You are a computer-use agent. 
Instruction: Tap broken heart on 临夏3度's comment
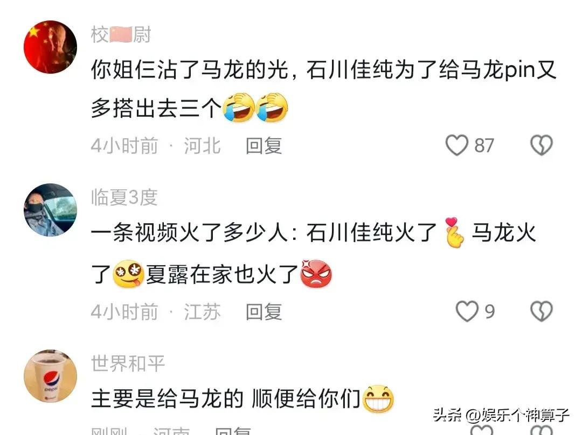(542, 311)
